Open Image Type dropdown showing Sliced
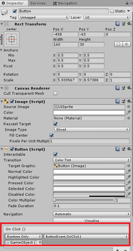This screenshot has height=251, width=133. click(92, 130)
